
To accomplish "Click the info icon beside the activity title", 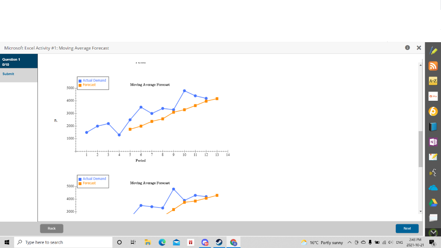I will click(x=407, y=48).
